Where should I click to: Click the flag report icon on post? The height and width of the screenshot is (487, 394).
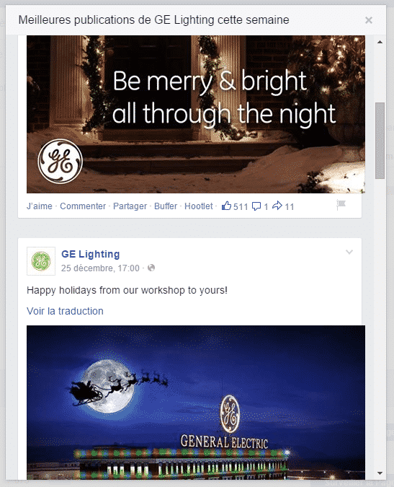pos(341,205)
